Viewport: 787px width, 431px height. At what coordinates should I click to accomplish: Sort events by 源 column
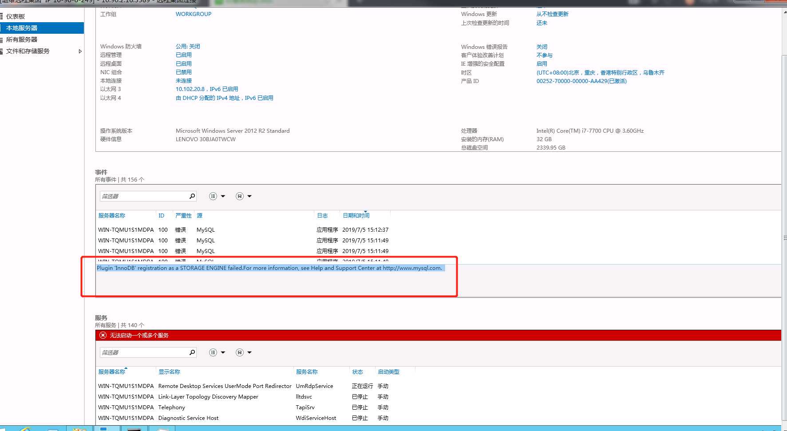(200, 216)
